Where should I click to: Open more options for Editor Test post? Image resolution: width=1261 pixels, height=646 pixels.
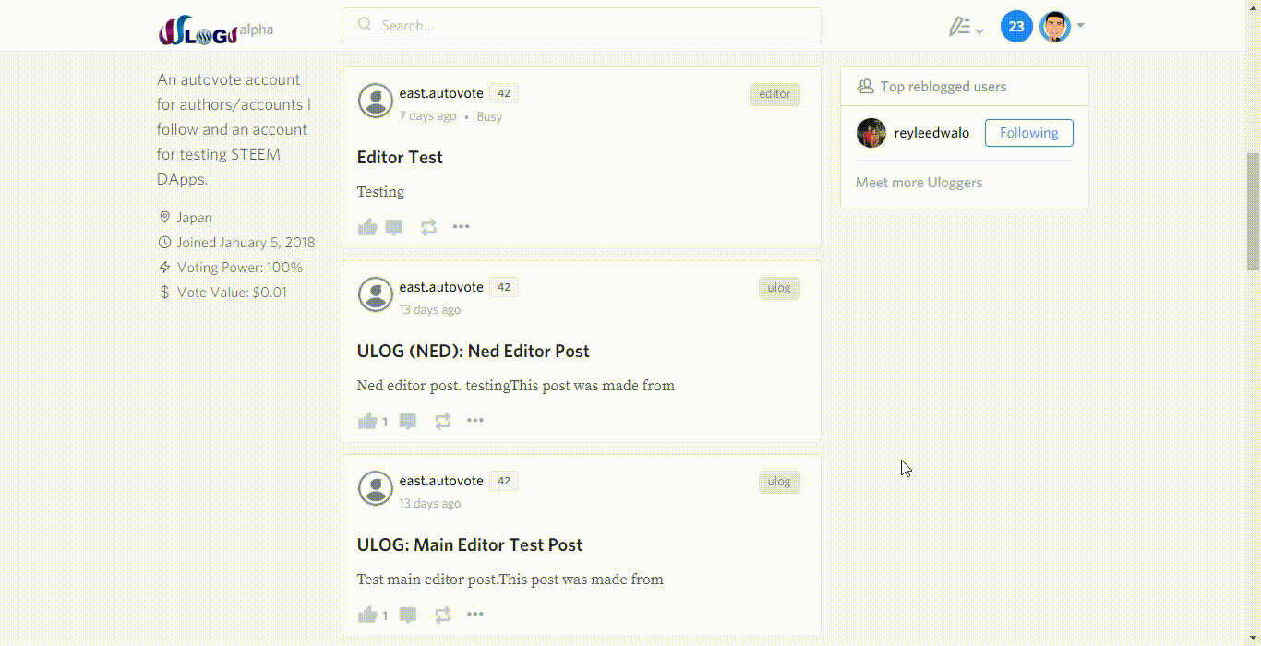461,226
